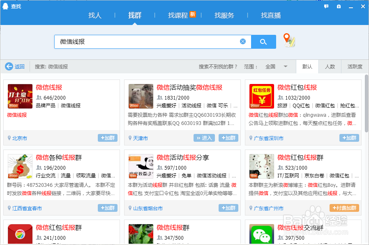
Task: Click member count 1831/2000
Action: click(x=177, y=98)
